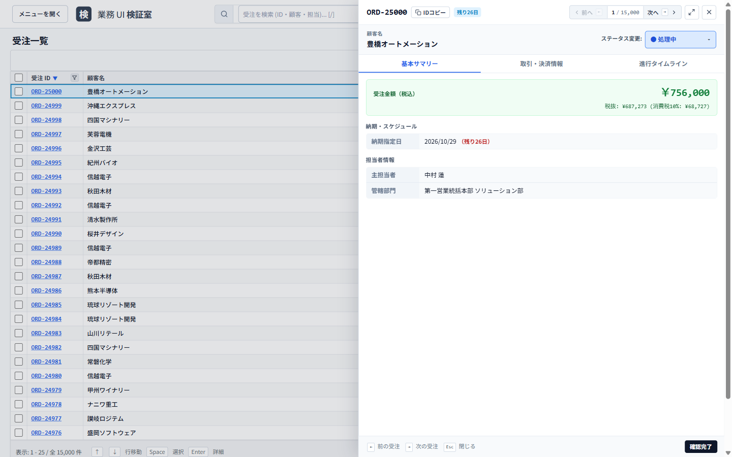Viewport: 732px width, 457px height.
Task: Click the Enter key hint
Action: coord(198,452)
